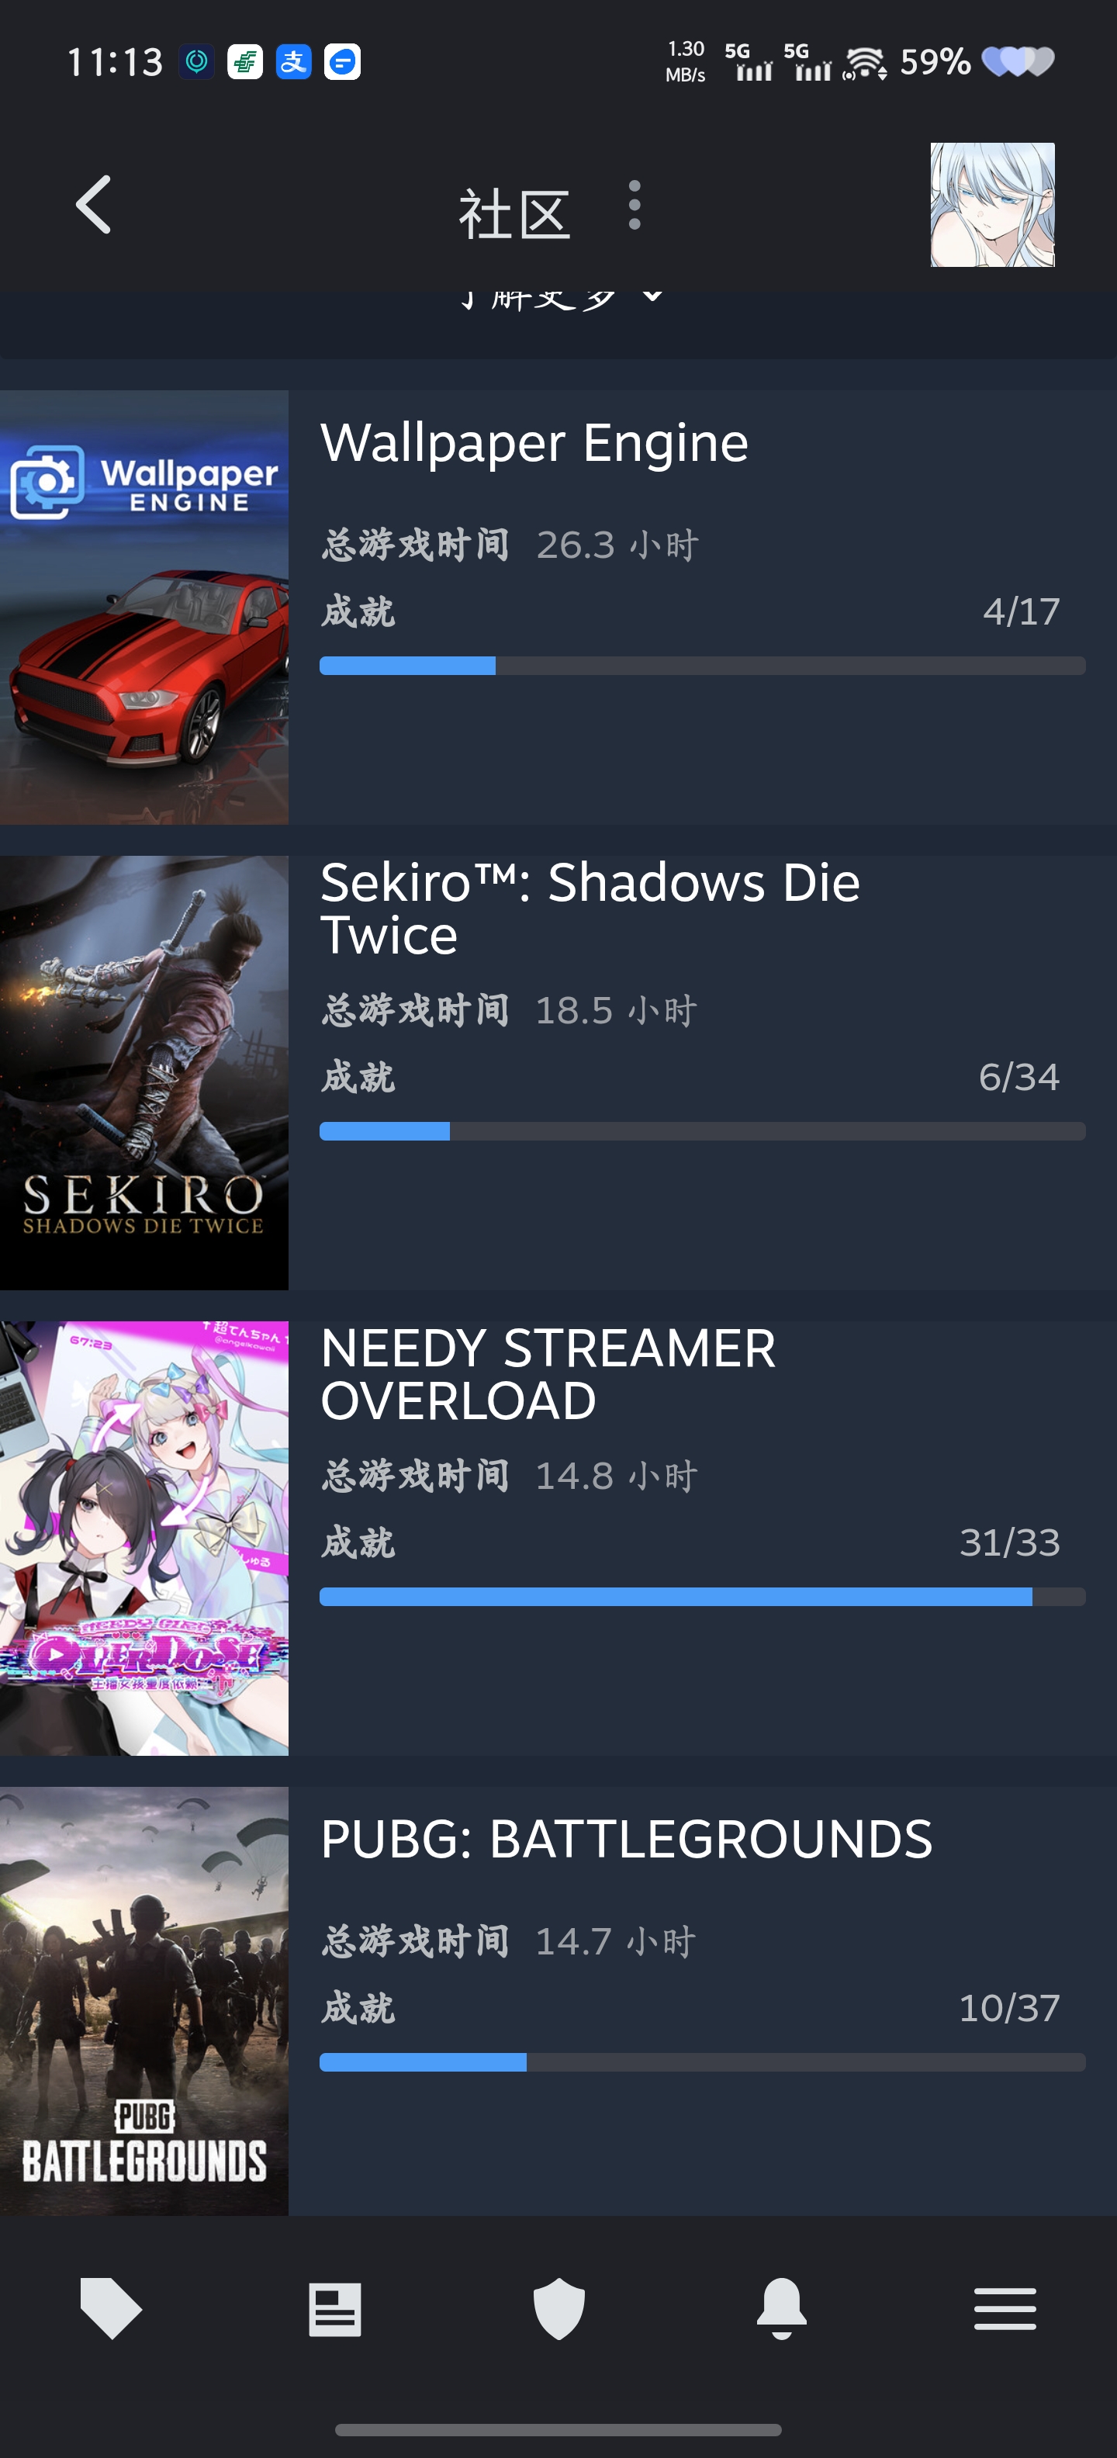Open NEEDY STREAMER OVERLOAD title

(x=548, y=1374)
